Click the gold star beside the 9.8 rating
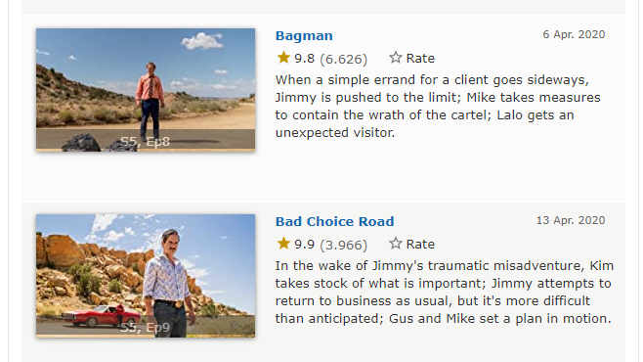Image resolution: width=643 pixels, height=362 pixels. [283, 58]
